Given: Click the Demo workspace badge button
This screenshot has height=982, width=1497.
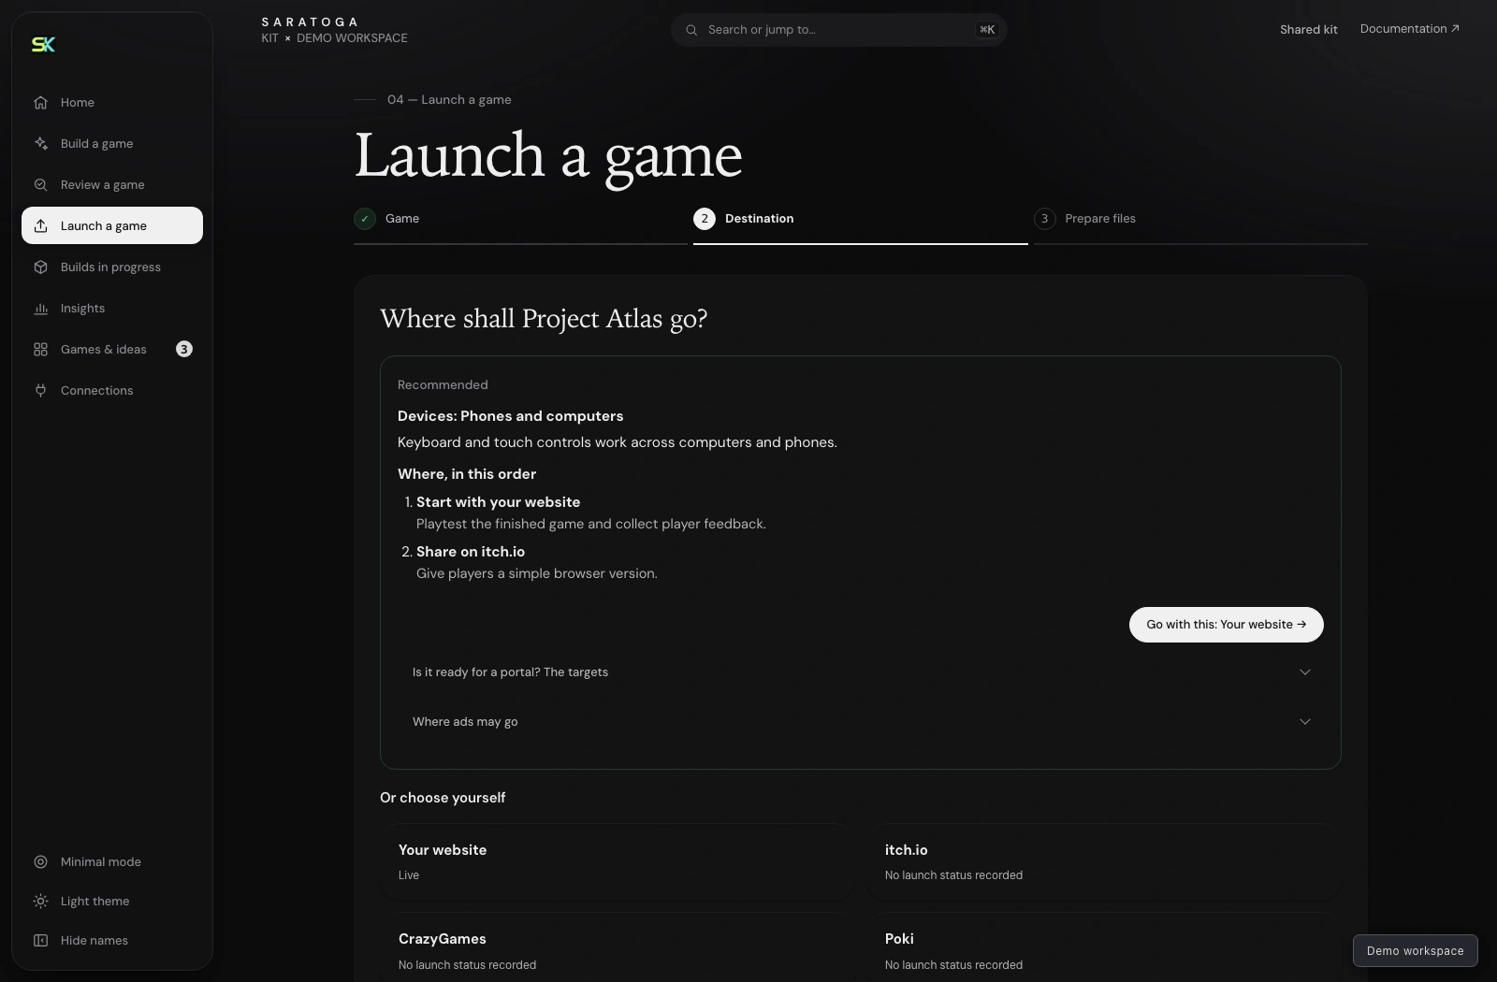Looking at the screenshot, I should tap(1416, 951).
